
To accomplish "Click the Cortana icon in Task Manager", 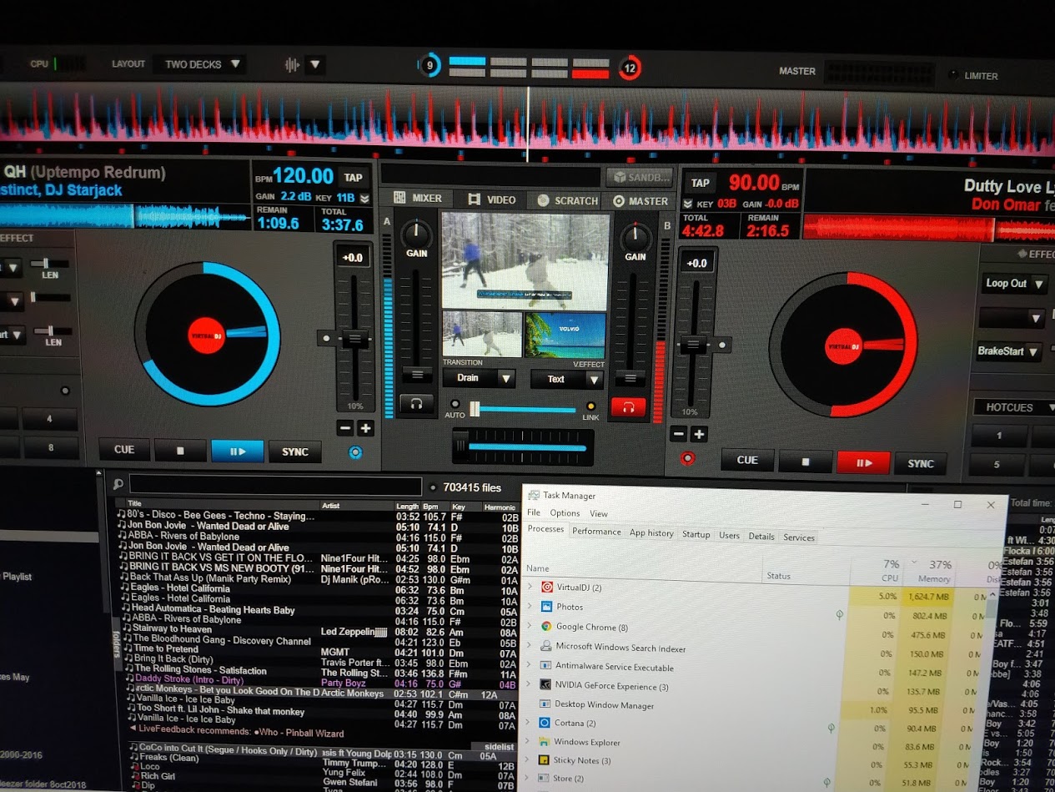I will click(x=545, y=723).
